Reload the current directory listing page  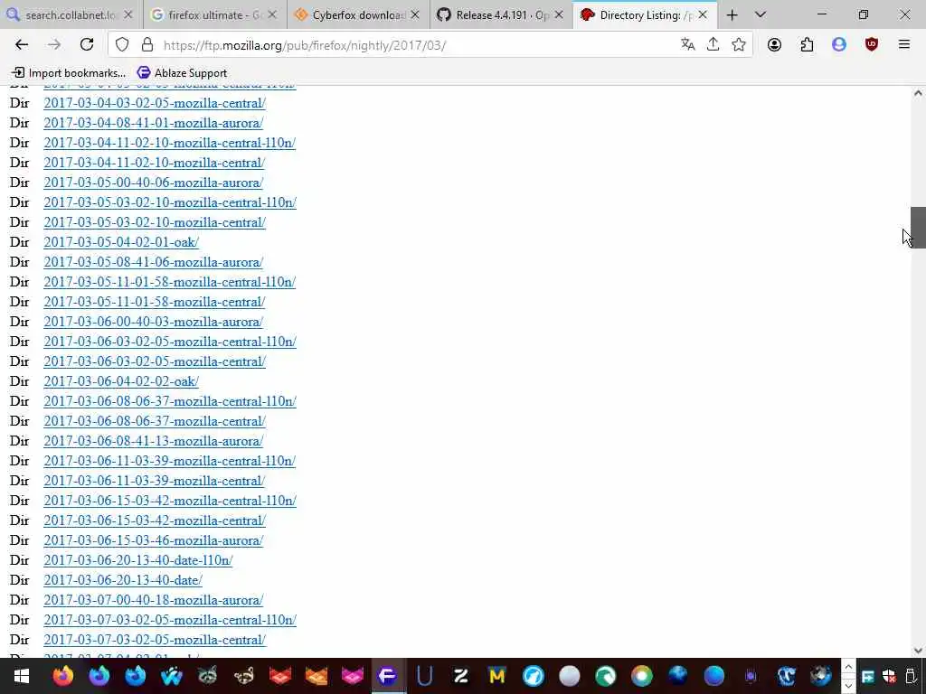87,44
